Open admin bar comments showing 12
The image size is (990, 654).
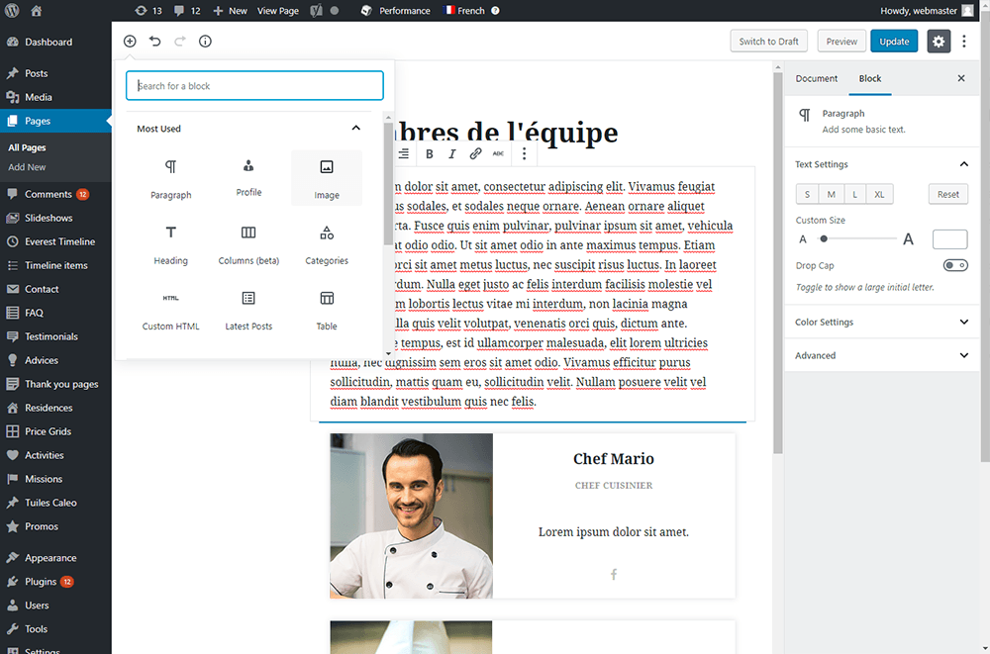pyautogui.click(x=187, y=10)
